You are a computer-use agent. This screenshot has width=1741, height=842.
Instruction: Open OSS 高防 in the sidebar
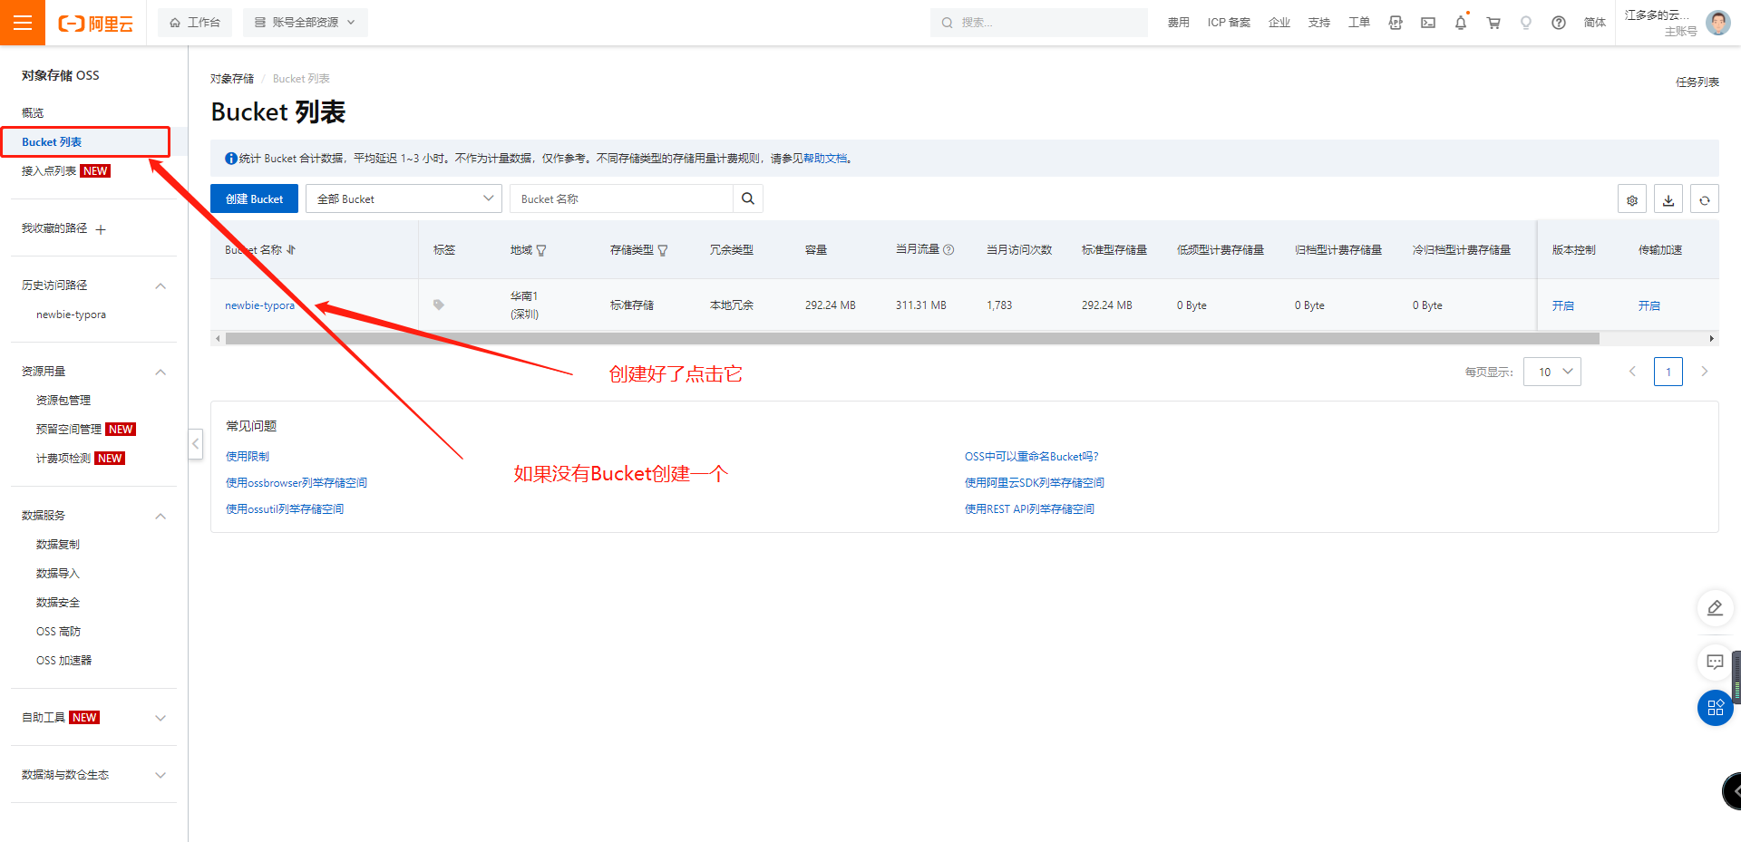58,632
